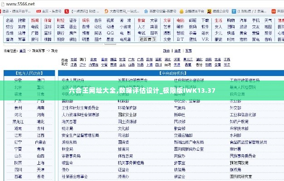This screenshot has height=181, width=284.
Task: Open the 大鱼号官网 bookmark
Action: coord(122,11)
